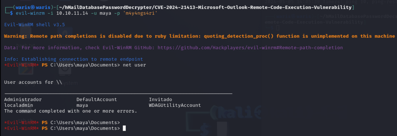This screenshot has width=397, height=136.
Task: Click the 'User accounts for \\' heading
Action: [x=33, y=82]
